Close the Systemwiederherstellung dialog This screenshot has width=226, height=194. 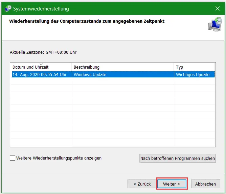(217, 8)
